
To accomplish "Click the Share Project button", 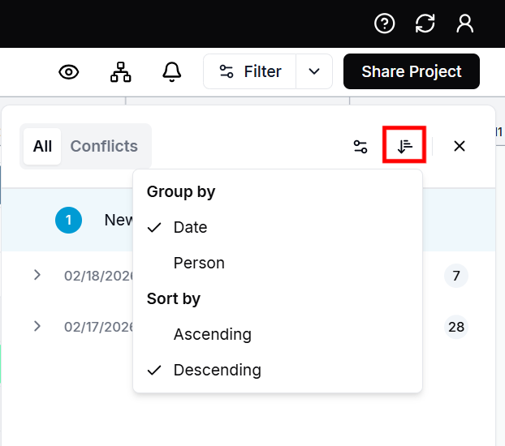I will pos(411,72).
